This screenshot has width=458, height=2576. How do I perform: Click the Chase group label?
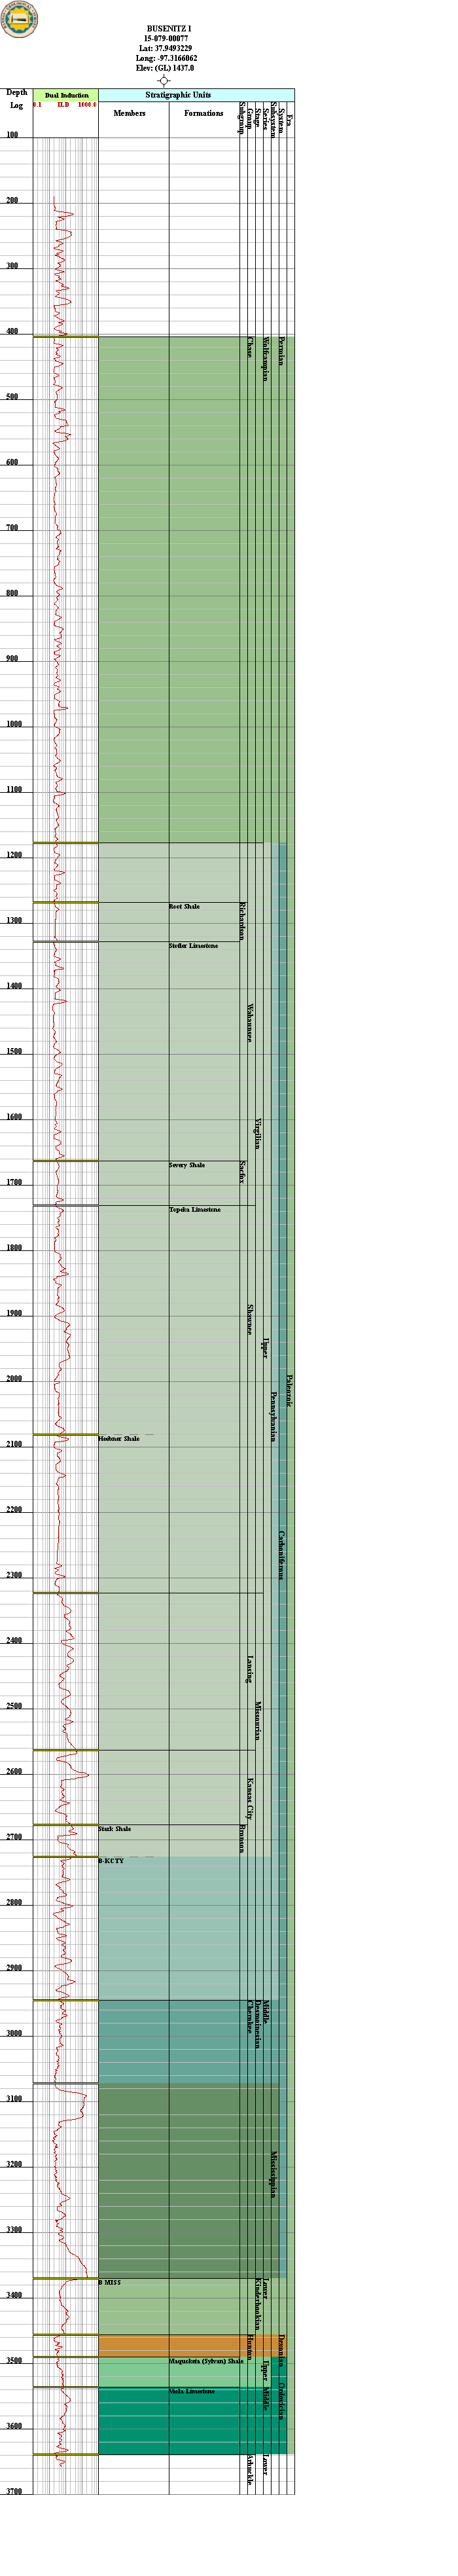(250, 347)
